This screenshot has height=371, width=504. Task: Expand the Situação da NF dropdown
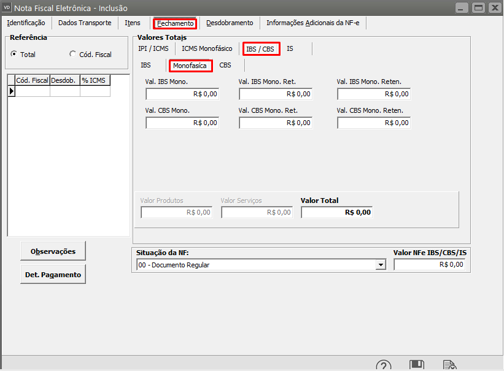381,265
